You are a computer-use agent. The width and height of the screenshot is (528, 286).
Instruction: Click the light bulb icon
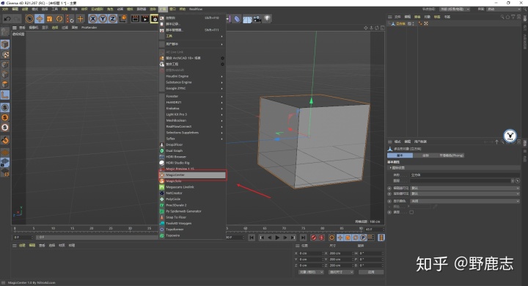267,18
